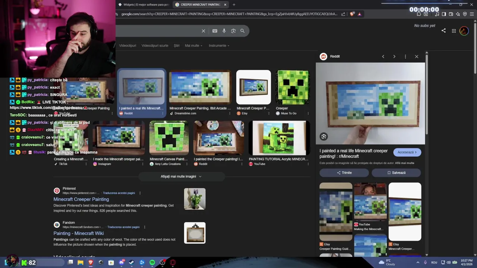Expand Afișați mai multe imagini

181,176
